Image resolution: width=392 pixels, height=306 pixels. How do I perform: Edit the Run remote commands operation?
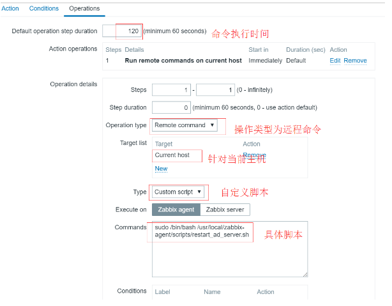point(335,61)
